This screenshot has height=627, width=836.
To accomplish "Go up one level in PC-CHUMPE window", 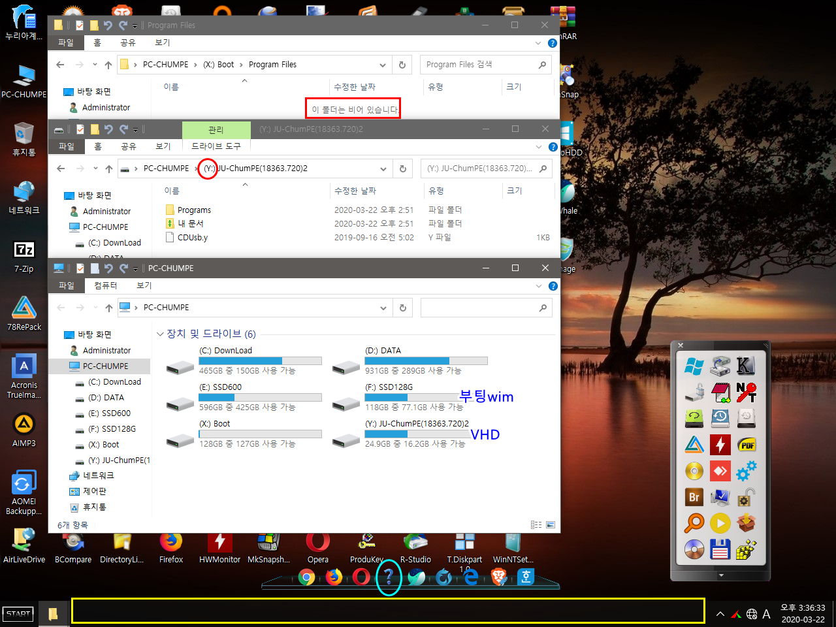I will point(109,308).
